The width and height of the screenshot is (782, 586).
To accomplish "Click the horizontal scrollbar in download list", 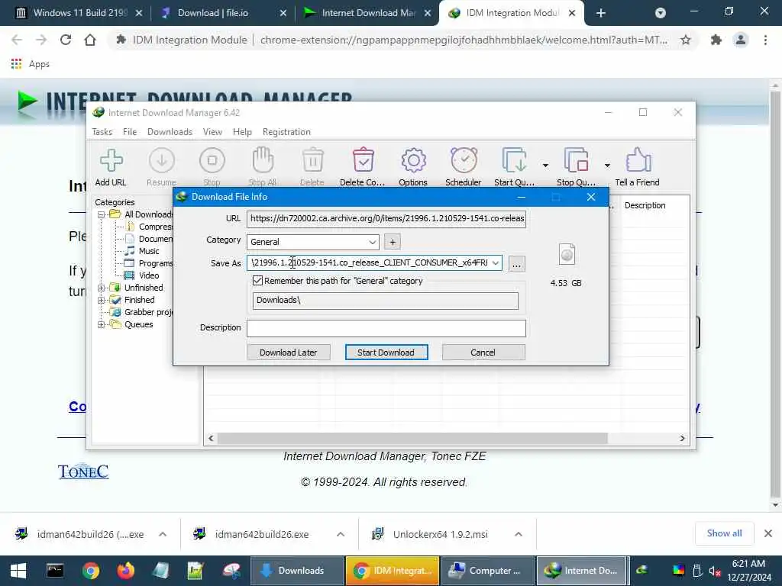I will click(412, 439).
